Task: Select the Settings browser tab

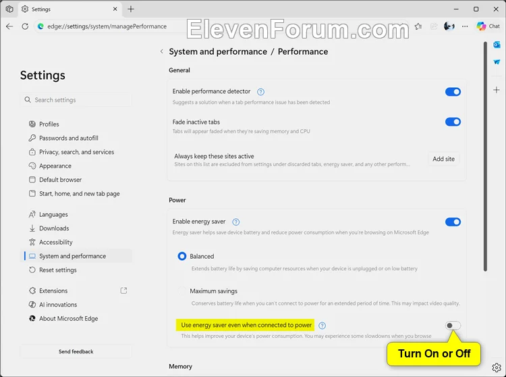Action: point(69,9)
